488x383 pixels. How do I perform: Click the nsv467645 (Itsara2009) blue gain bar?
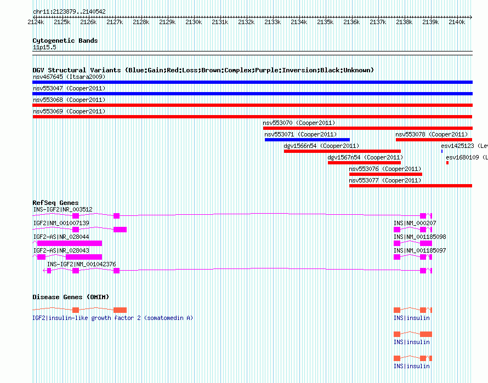click(252, 82)
